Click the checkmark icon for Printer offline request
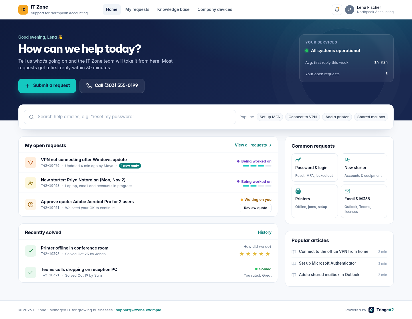Viewport: 412px width, 319px height. pyautogui.click(x=31, y=251)
